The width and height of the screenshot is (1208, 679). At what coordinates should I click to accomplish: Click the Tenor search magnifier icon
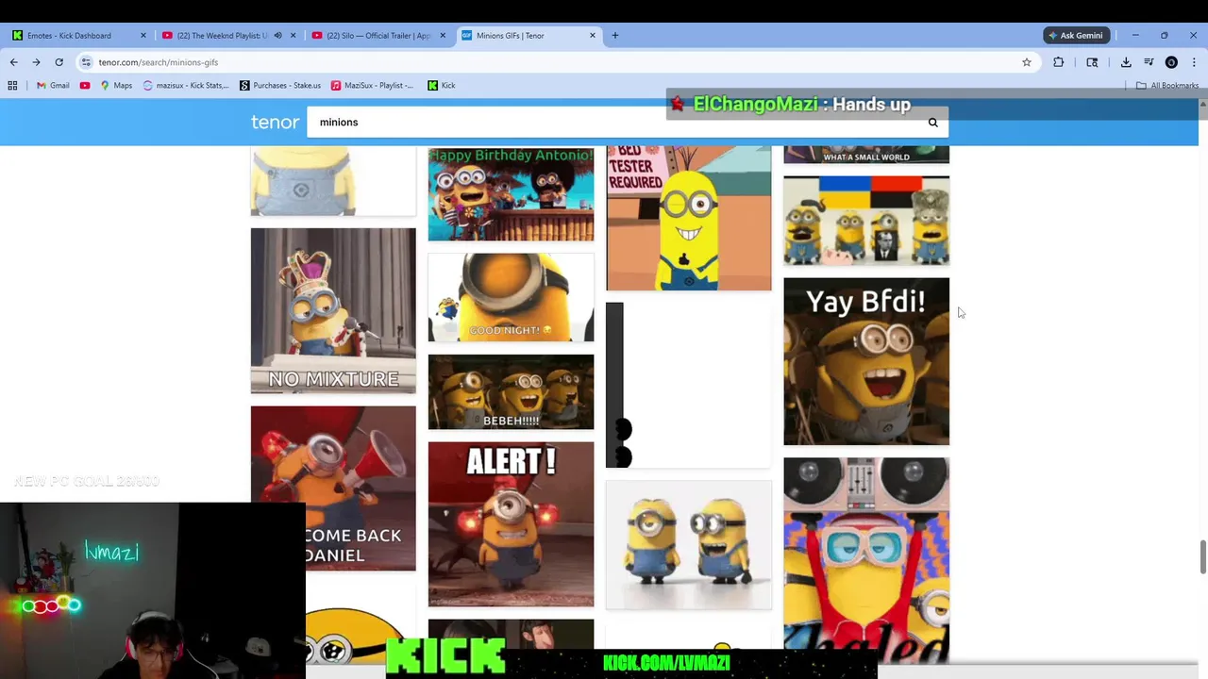(932, 122)
